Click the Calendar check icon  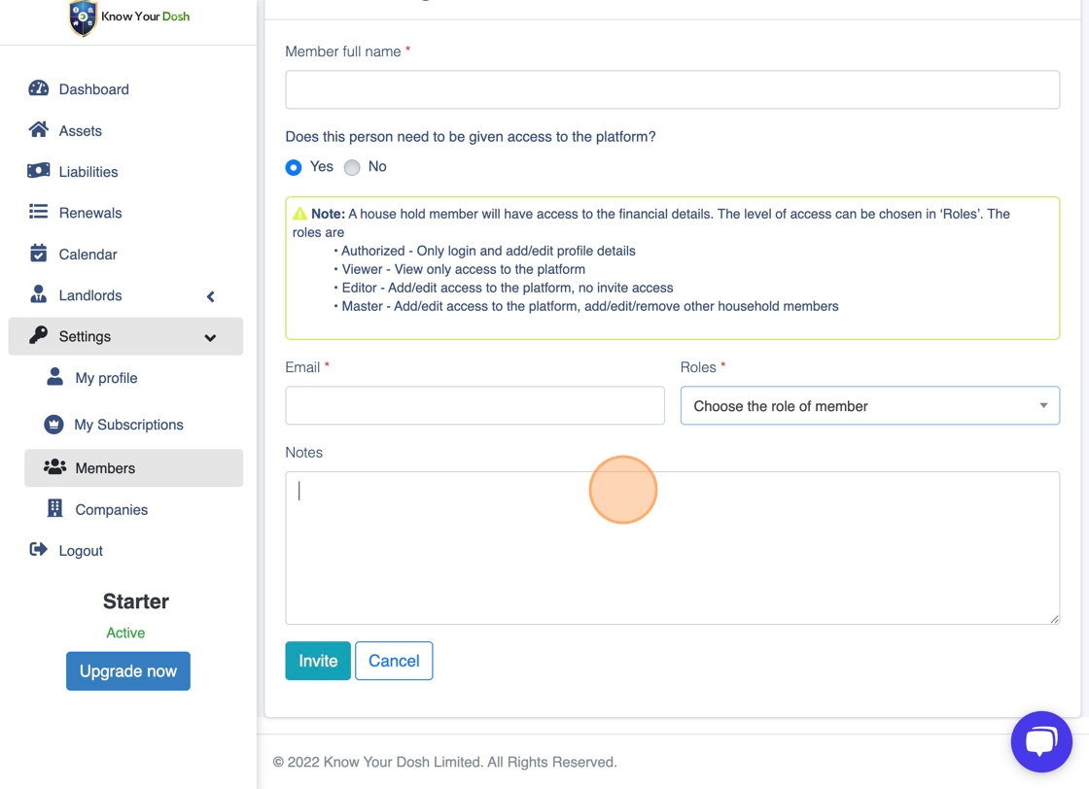[x=39, y=254]
